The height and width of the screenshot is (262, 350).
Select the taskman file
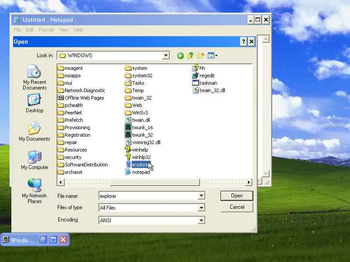tap(205, 83)
